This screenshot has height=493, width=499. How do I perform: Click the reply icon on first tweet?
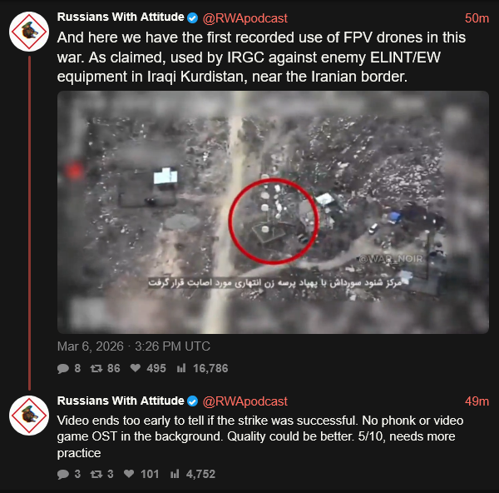point(63,368)
